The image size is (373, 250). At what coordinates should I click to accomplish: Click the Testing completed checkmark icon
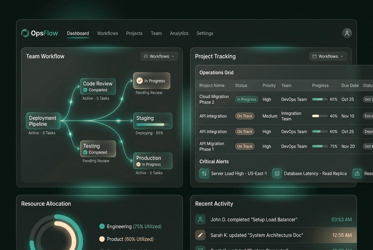point(85,152)
